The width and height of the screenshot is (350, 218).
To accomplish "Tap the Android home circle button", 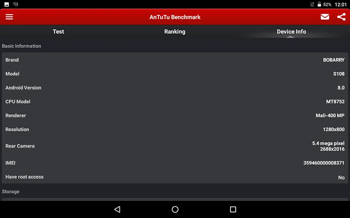I will (x=175, y=209).
